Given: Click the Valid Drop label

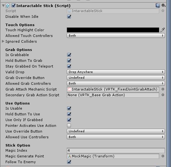Looking at the screenshot, I should (x=15, y=72).
